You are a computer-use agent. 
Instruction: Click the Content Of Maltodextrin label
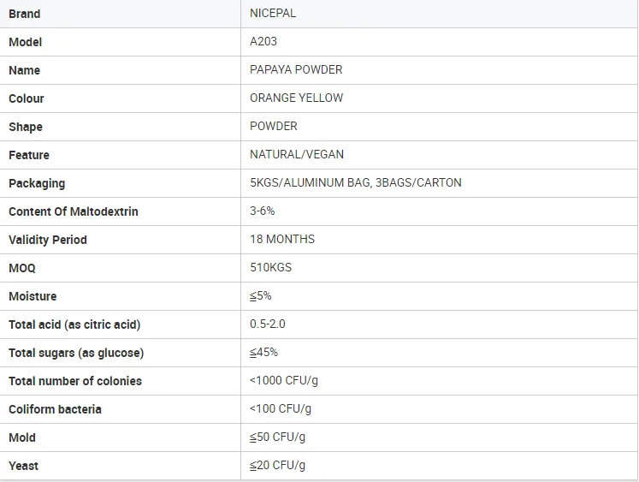74,211
